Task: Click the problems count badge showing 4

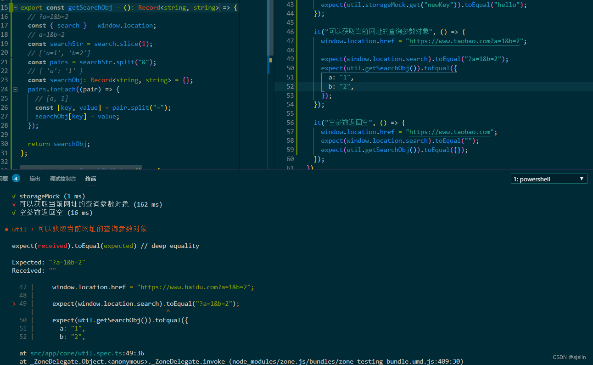Action: [x=16, y=179]
